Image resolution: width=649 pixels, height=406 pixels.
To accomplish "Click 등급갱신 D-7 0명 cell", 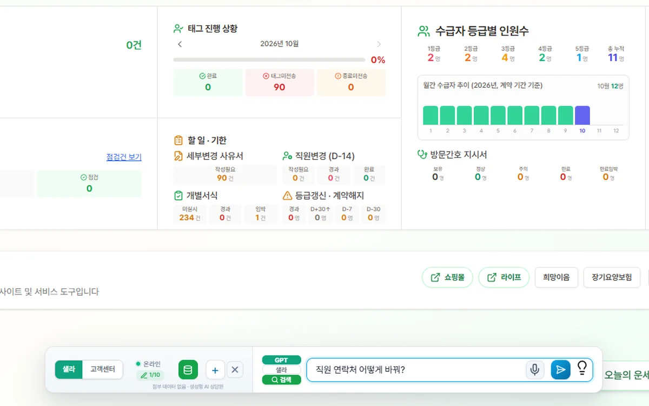I will tap(347, 214).
